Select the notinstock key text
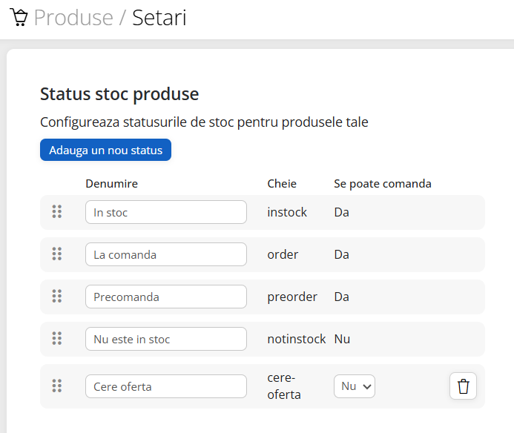Screen dimensions: 514x433 297,339
